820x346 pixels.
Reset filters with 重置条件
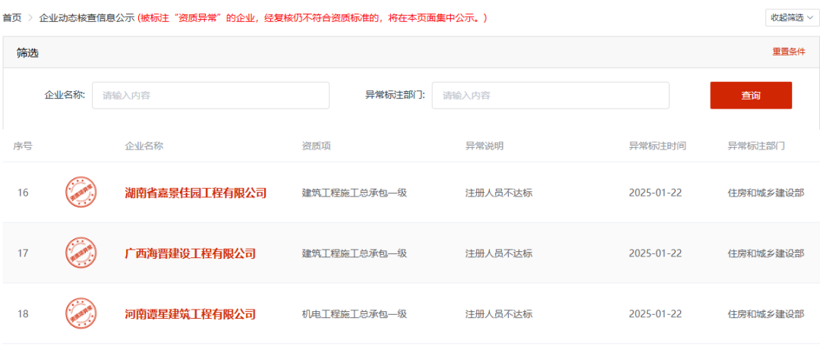point(789,52)
